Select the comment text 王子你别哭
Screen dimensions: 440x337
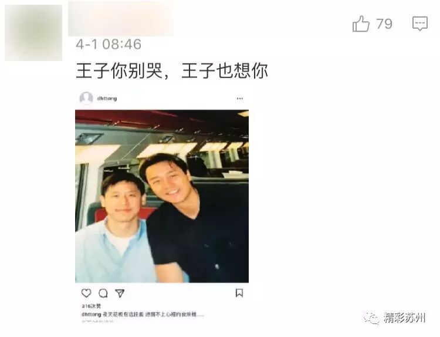[120, 70]
